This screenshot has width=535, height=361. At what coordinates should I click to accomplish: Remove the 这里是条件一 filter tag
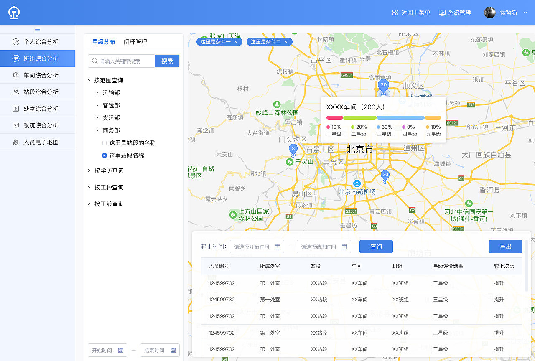coord(235,42)
